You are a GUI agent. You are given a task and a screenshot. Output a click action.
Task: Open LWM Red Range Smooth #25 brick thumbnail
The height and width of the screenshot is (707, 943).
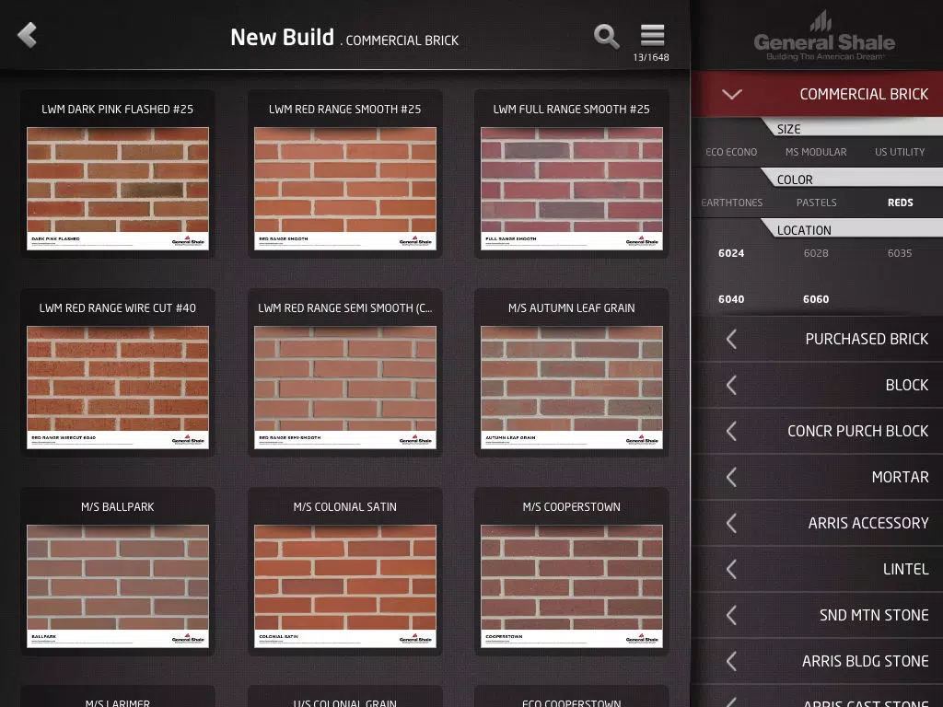345,188
